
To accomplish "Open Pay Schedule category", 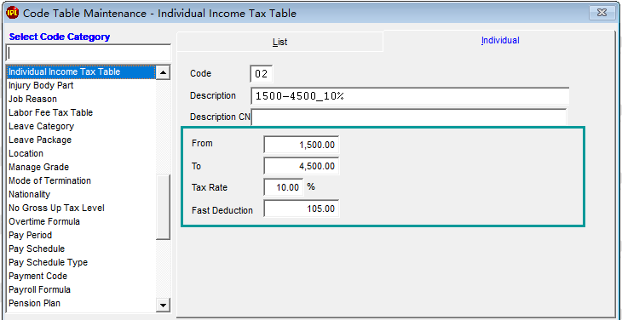I will coord(81,249).
